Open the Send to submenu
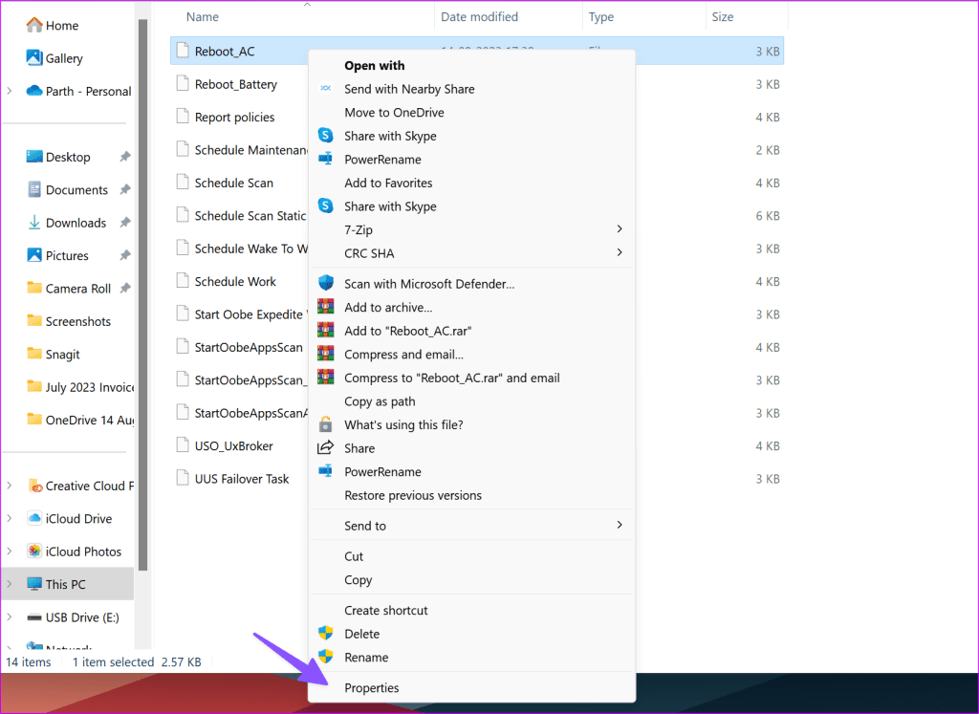The height and width of the screenshot is (714, 979). [364, 525]
